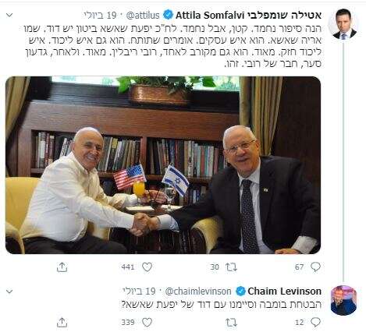Reply to Chaim Levinson's tweet (12 replies)
The image size is (366, 332).
tap(315, 323)
